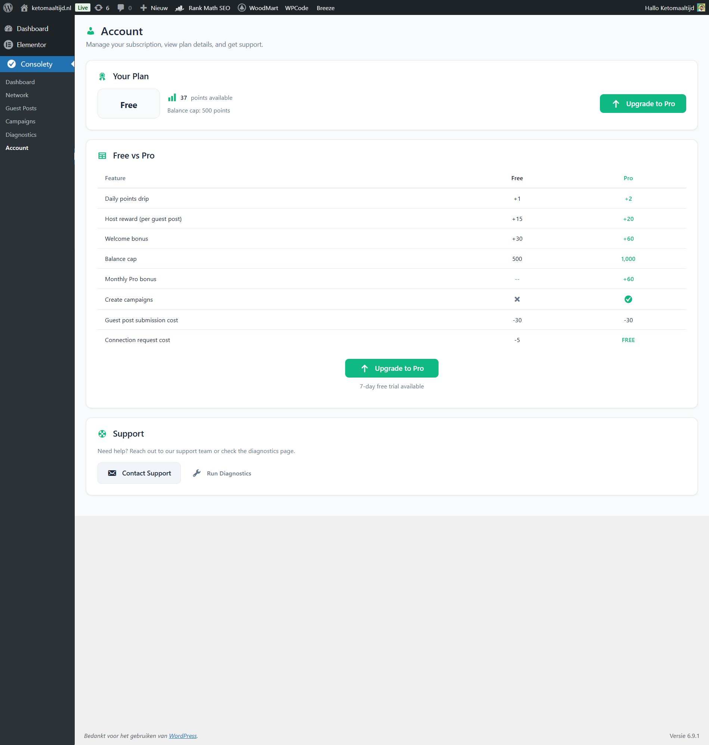
Task: Click the WordPress logo in the admin bar
Action: pyautogui.click(x=8, y=7)
